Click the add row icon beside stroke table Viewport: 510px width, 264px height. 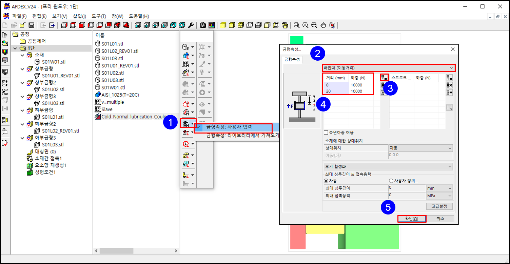(449, 78)
